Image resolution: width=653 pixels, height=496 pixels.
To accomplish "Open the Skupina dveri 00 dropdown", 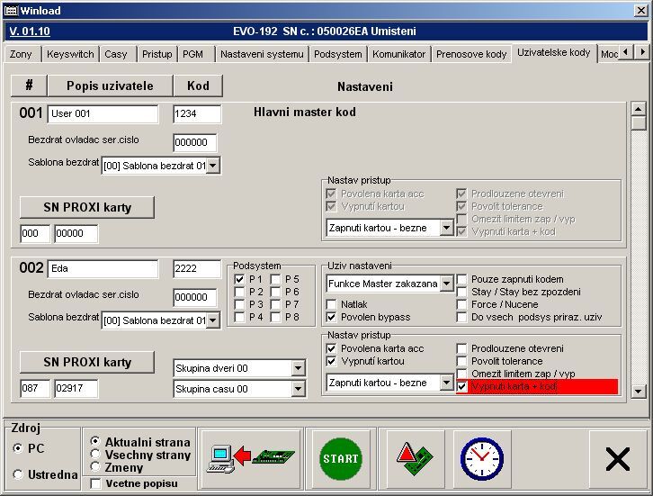I will [298, 368].
